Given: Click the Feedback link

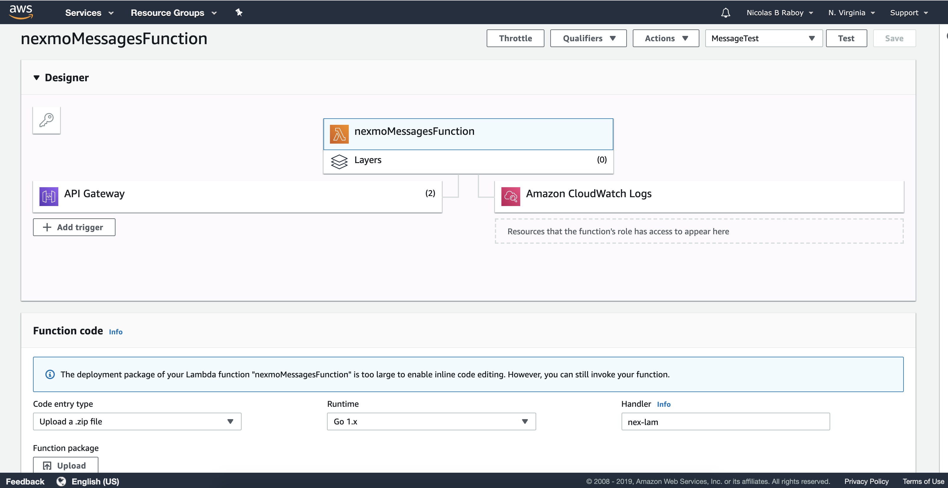Looking at the screenshot, I should [x=25, y=481].
